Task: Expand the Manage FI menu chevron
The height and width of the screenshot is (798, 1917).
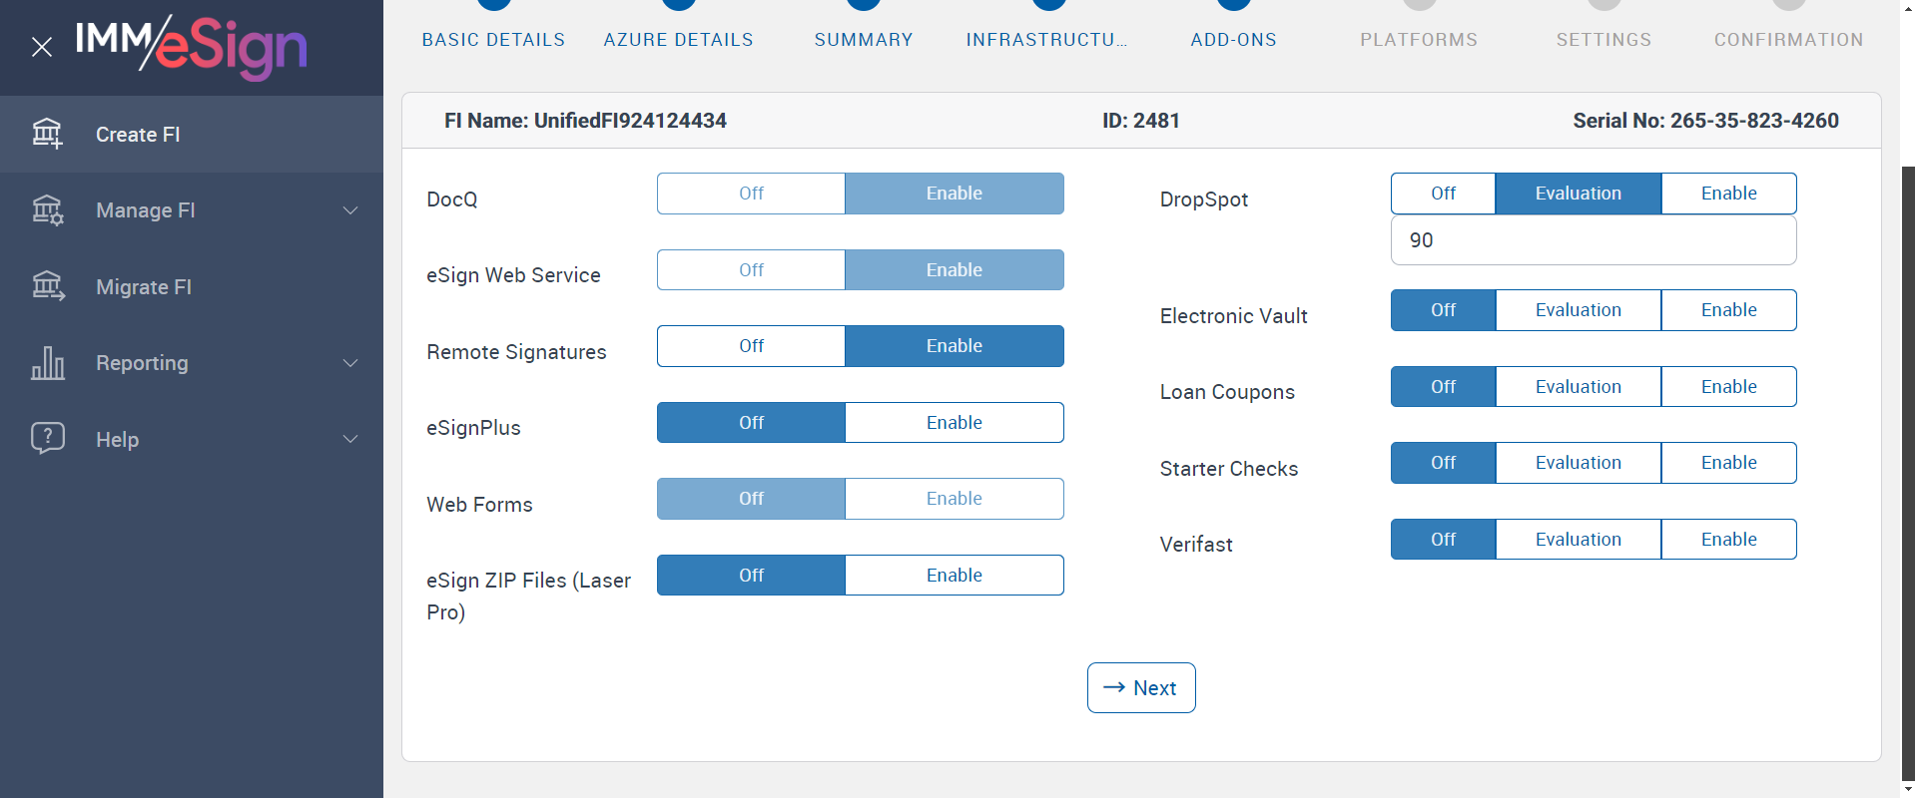Action: [x=350, y=210]
